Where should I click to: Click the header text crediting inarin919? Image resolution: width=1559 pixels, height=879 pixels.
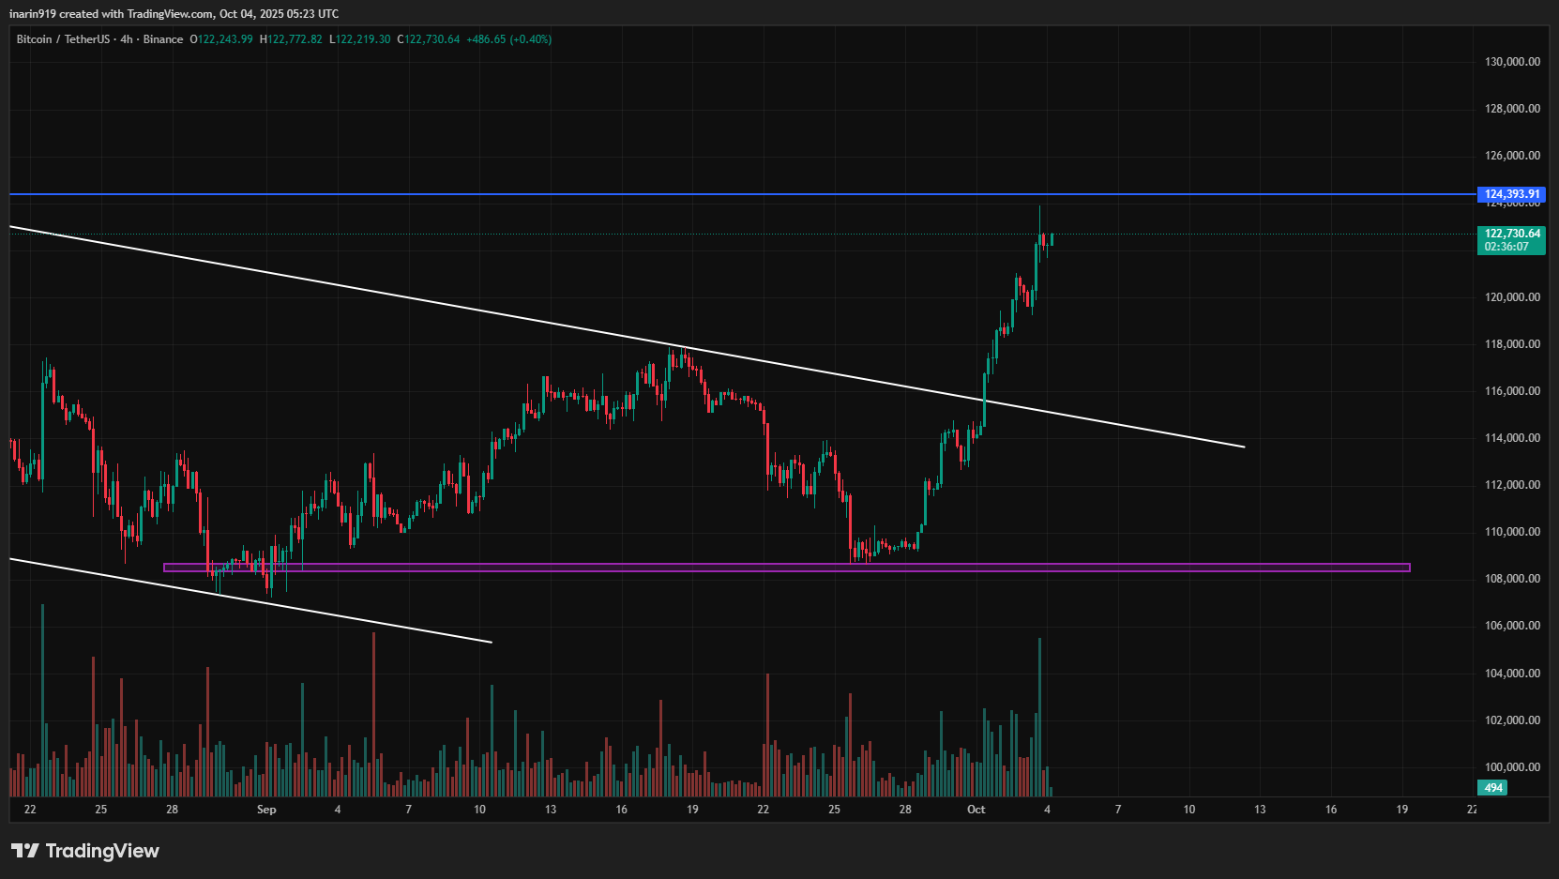[x=174, y=14]
